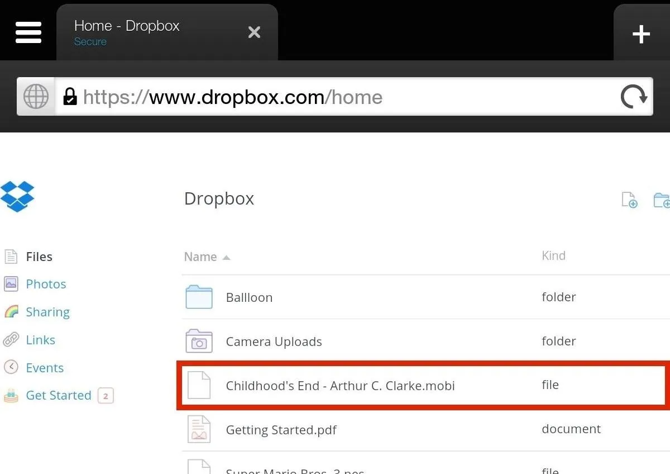670x474 pixels.
Task: Reload the page with refresh icon
Action: tap(634, 97)
